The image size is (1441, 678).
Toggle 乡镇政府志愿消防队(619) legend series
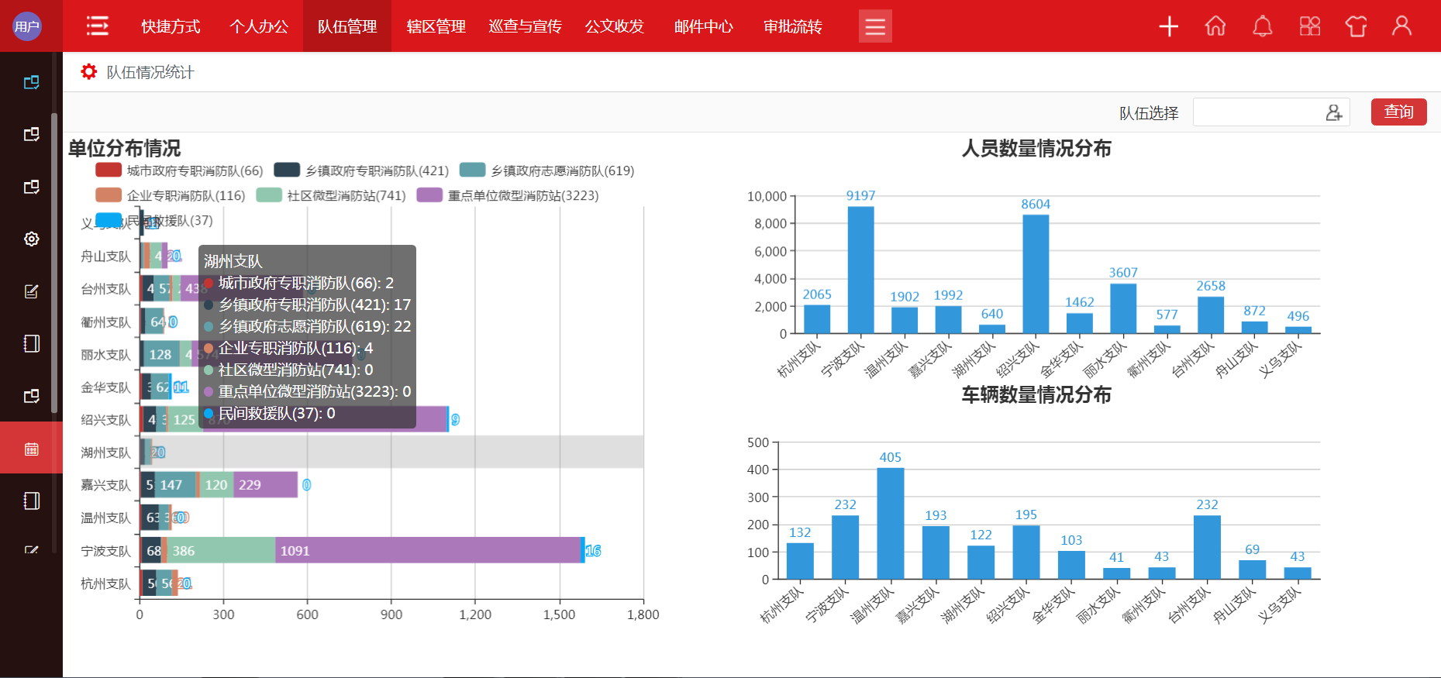click(x=546, y=170)
